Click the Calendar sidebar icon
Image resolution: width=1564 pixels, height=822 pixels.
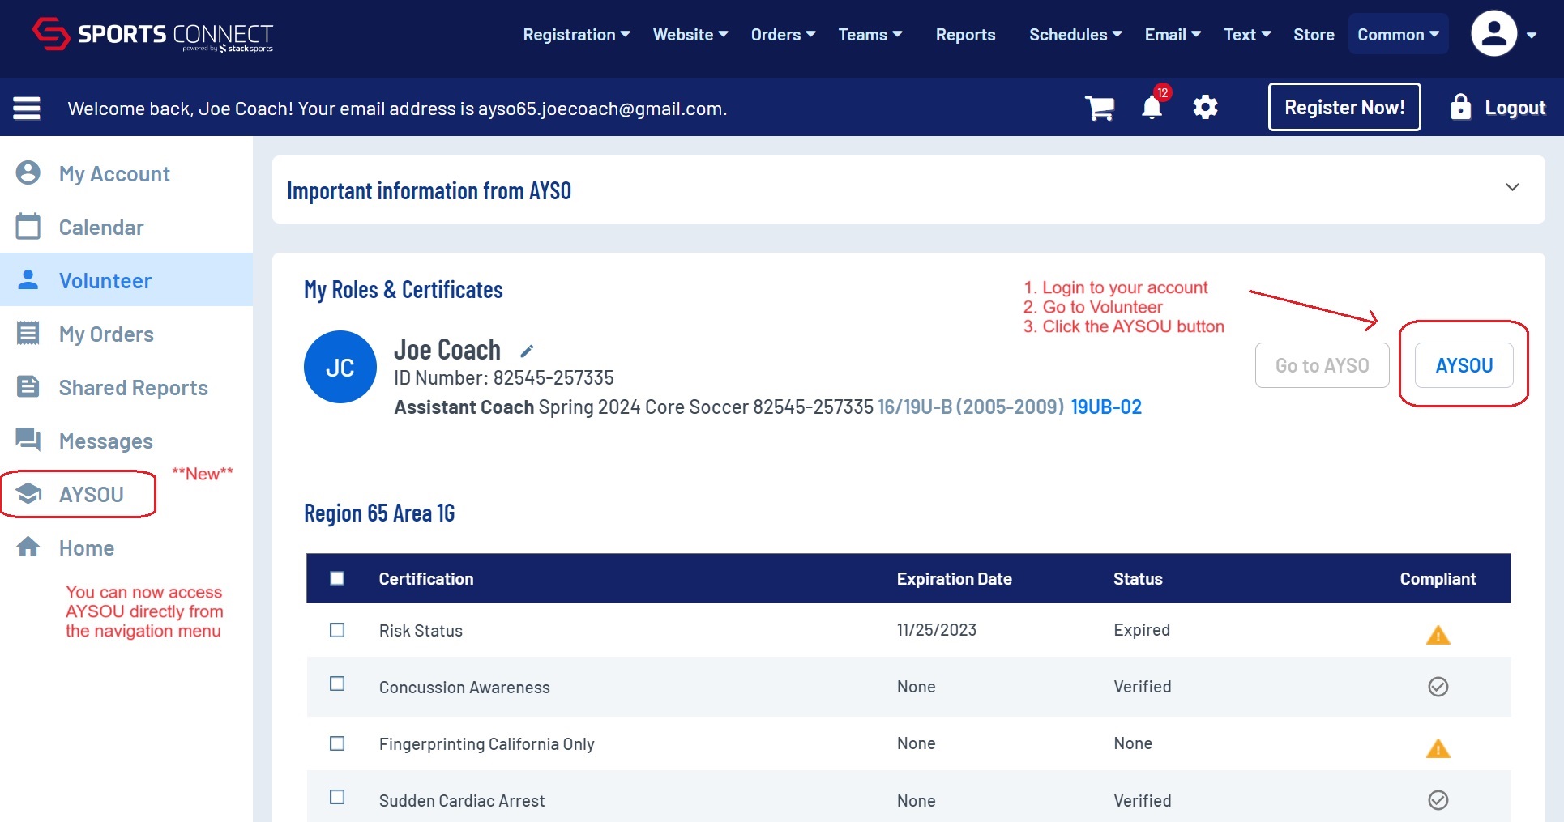pyautogui.click(x=28, y=226)
